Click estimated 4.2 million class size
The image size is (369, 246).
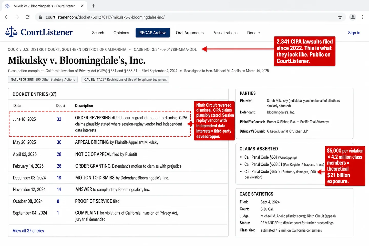click(291, 230)
